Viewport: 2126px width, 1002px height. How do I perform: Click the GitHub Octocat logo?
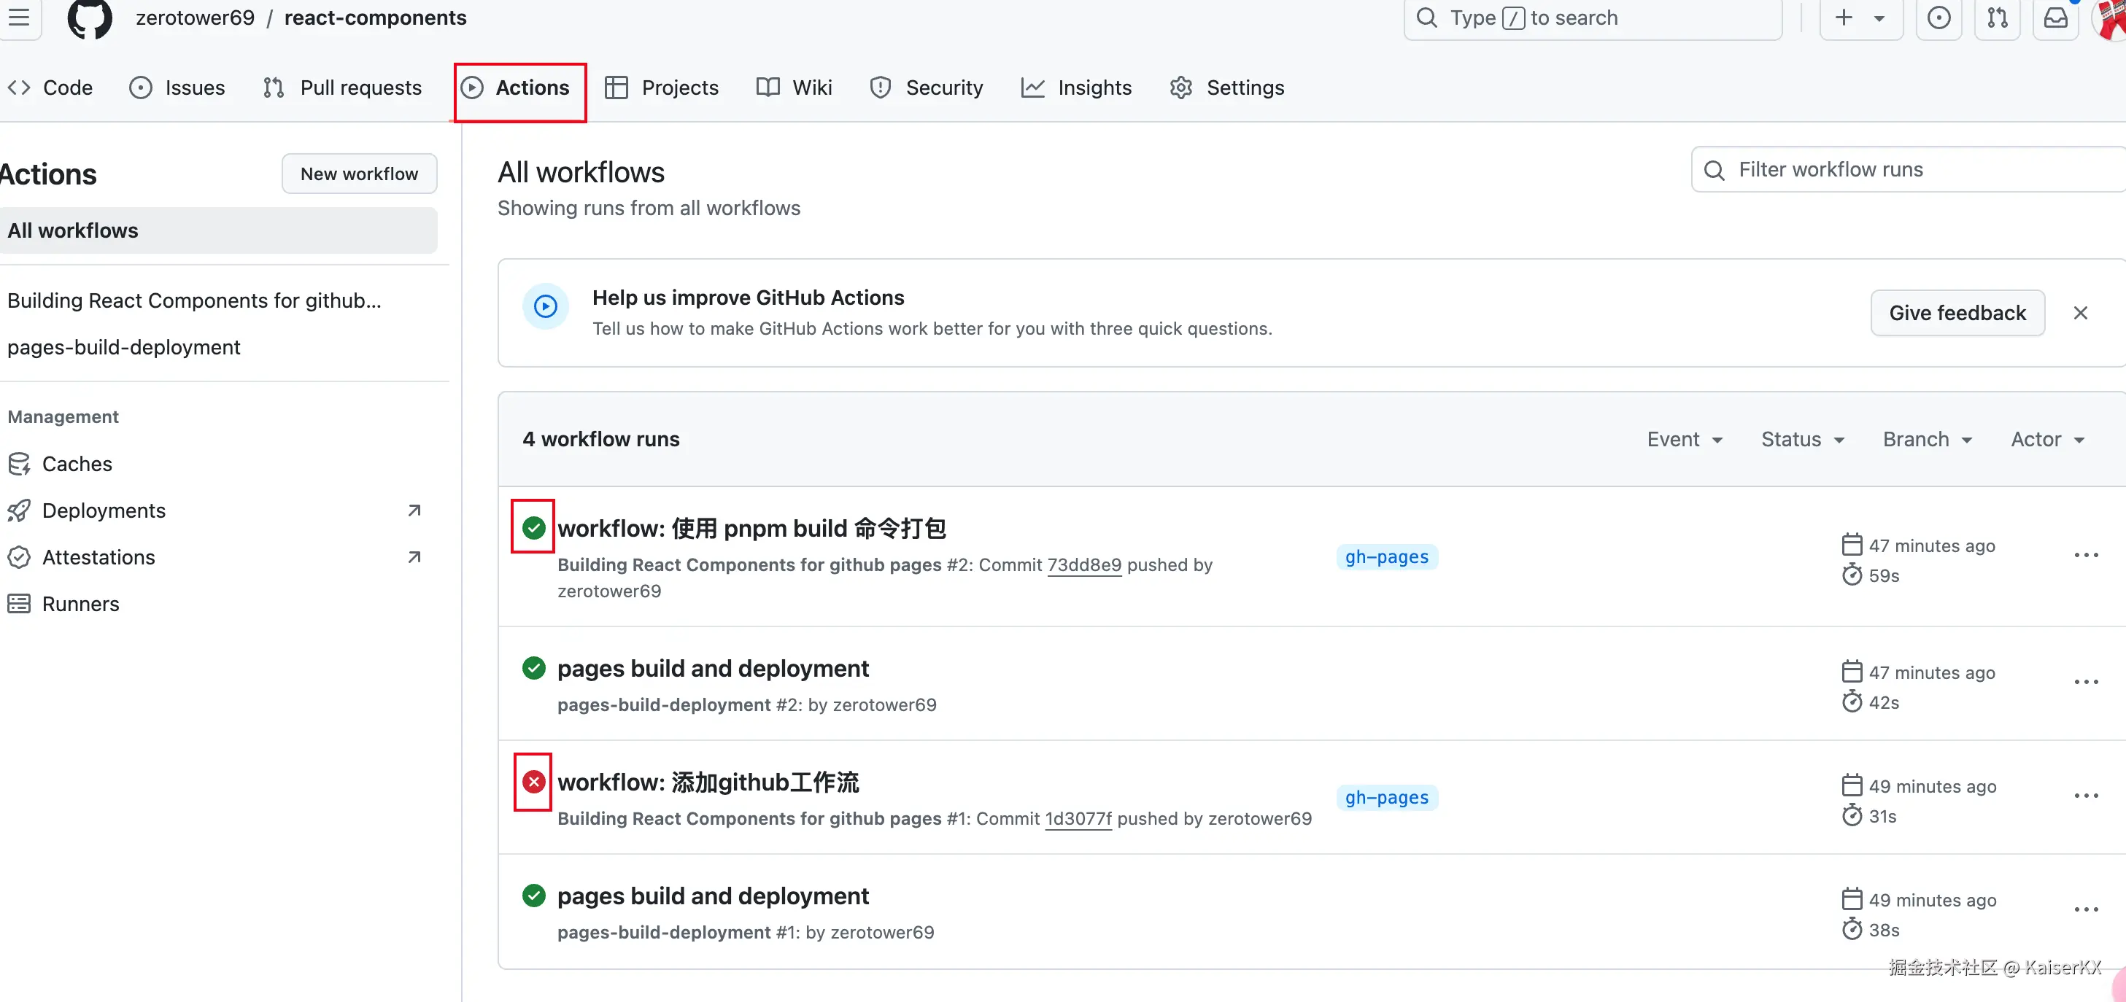89,18
